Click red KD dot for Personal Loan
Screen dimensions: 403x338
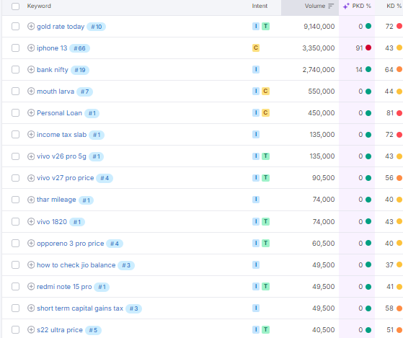coord(399,112)
